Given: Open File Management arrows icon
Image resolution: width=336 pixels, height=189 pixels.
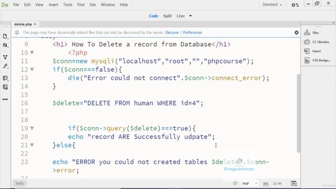Looking at the screenshot, I should [5, 45].
